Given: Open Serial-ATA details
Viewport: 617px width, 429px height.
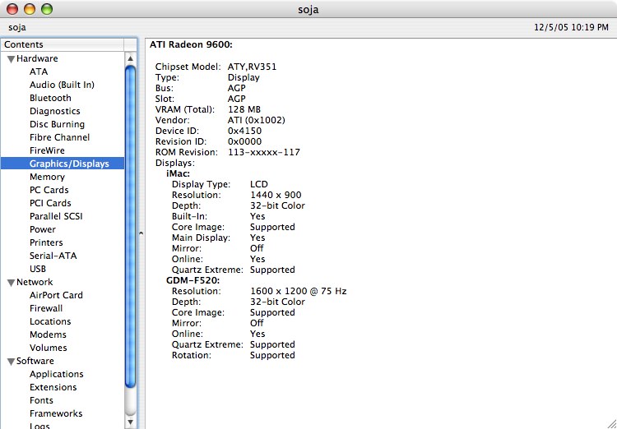Looking at the screenshot, I should 53,256.
